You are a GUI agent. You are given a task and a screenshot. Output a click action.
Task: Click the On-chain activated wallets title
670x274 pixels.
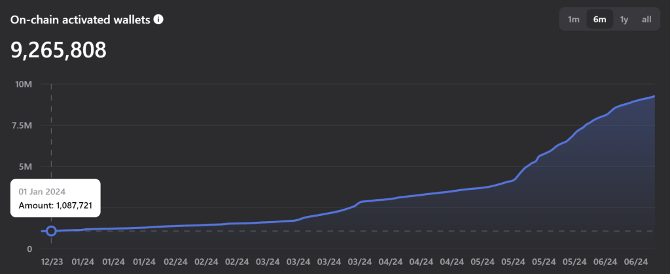click(80, 20)
